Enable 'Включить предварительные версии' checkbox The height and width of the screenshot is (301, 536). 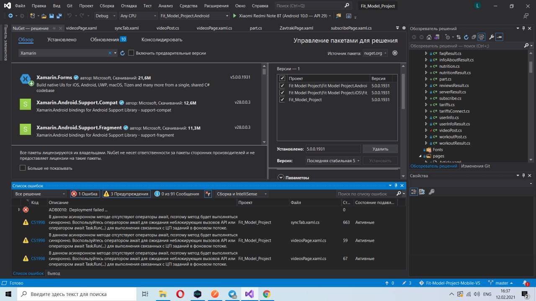[x=131, y=53]
